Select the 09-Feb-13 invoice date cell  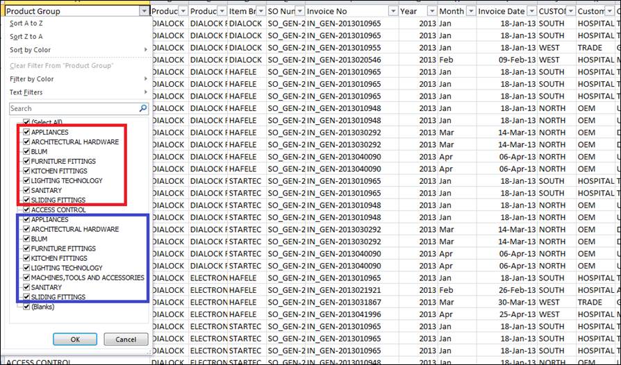pos(507,60)
